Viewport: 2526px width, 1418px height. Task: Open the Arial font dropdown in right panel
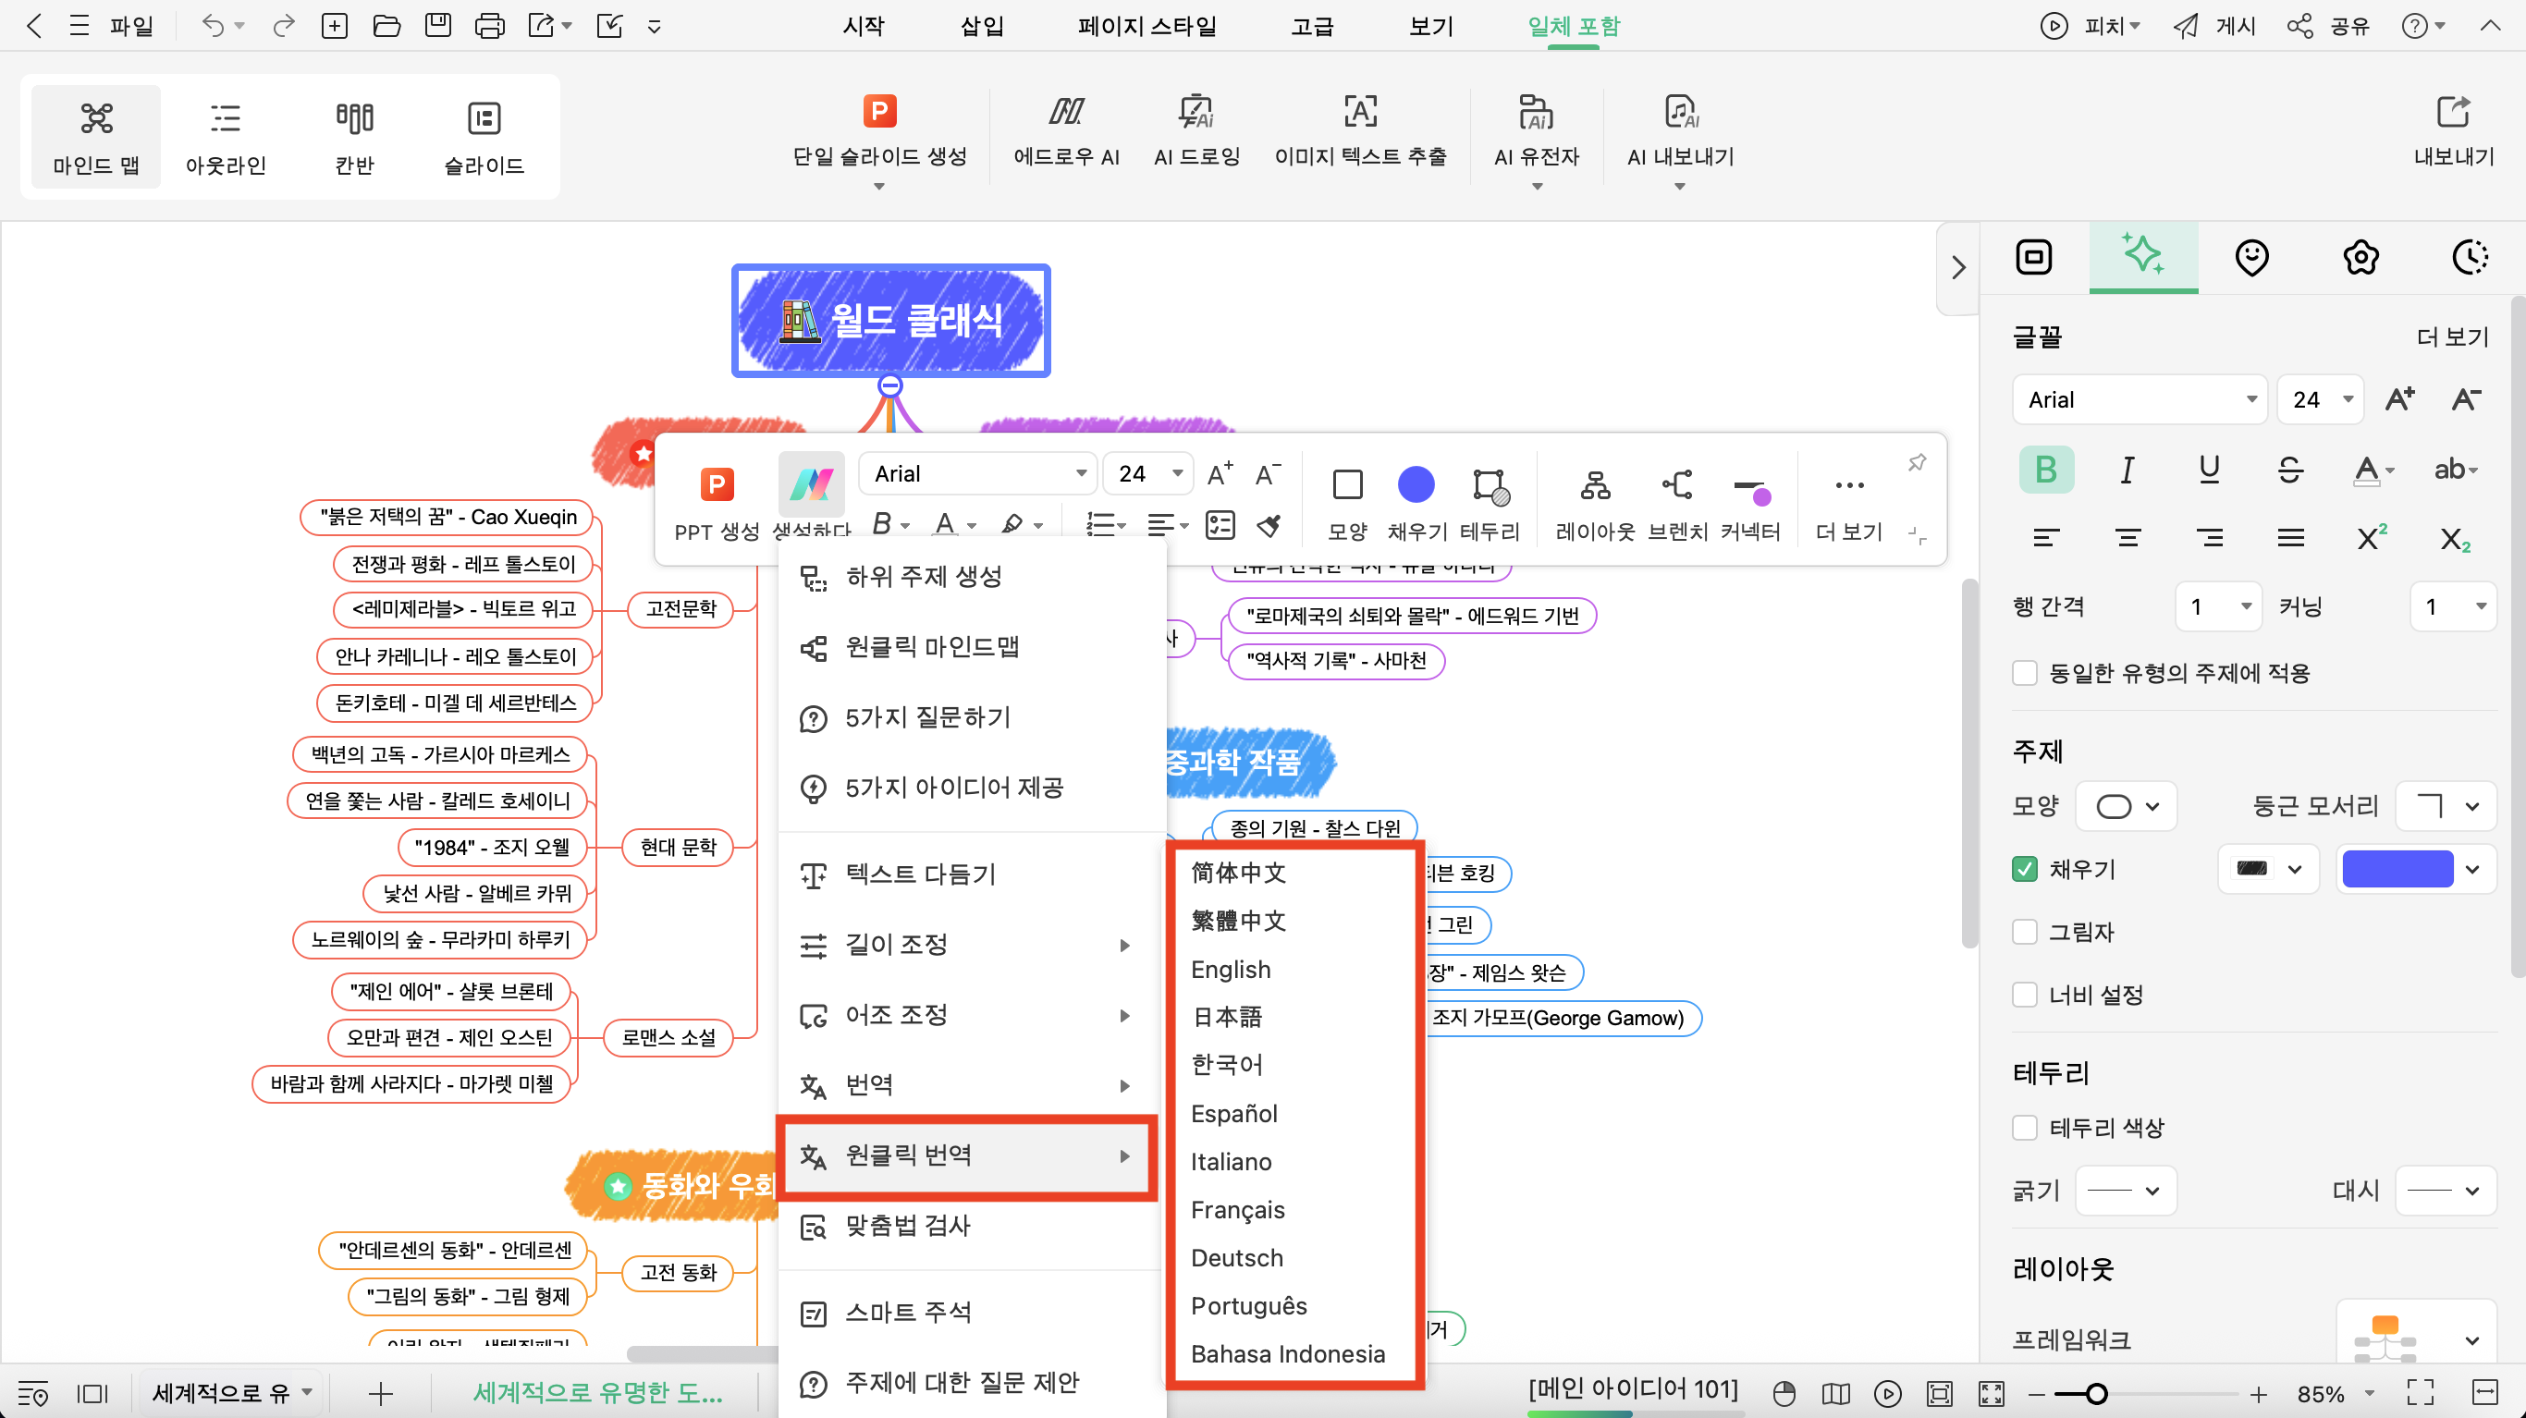[x=2140, y=400]
